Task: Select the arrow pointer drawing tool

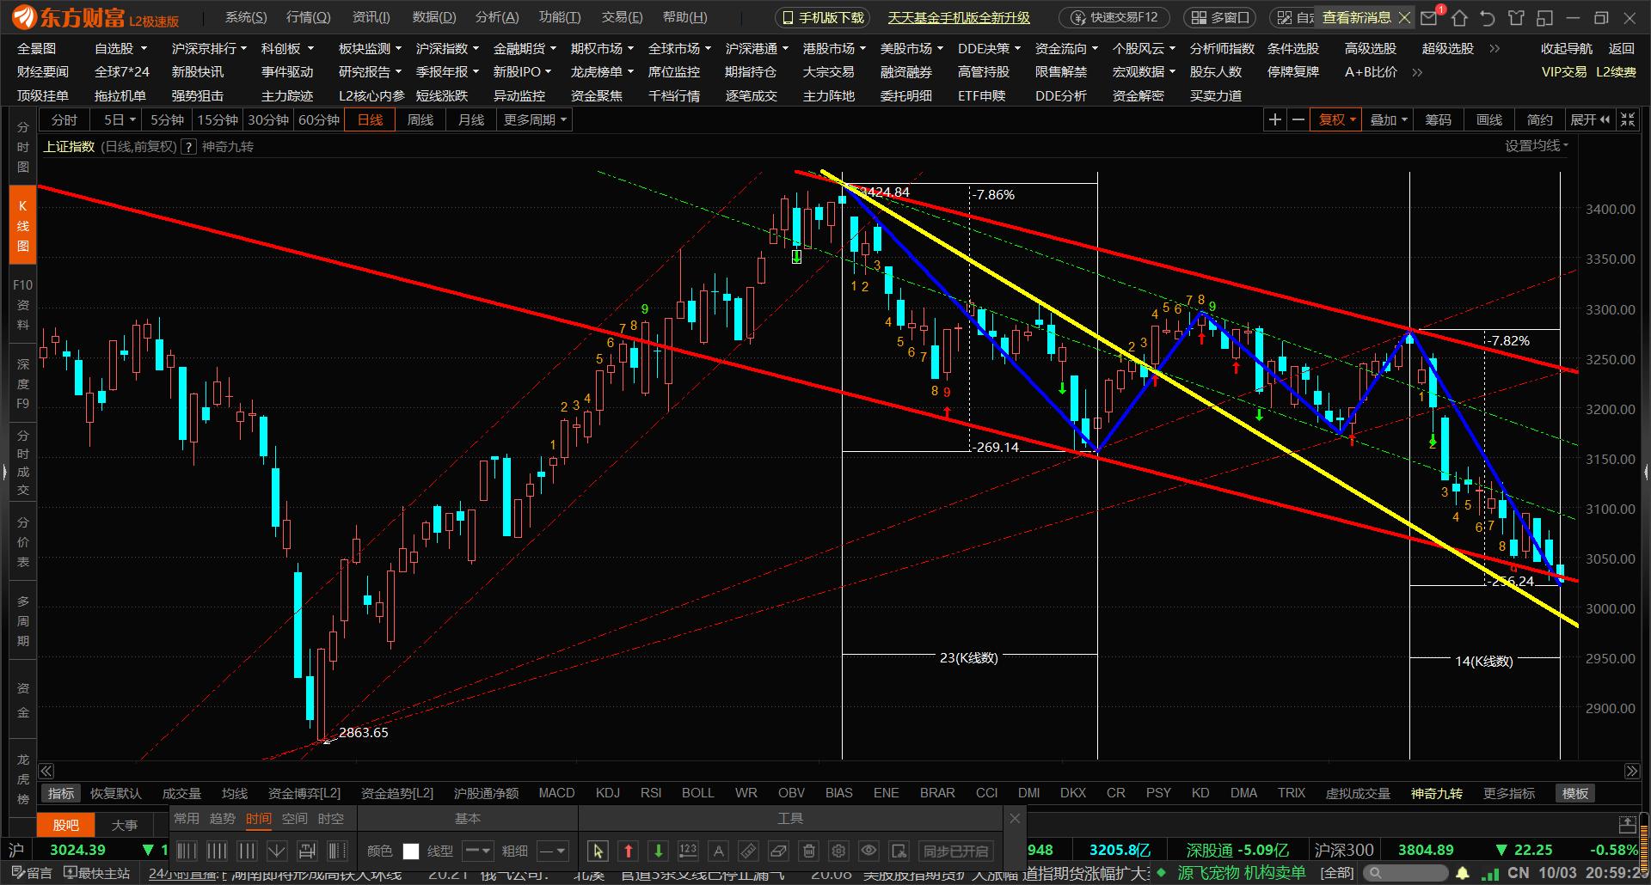Action: point(598,851)
